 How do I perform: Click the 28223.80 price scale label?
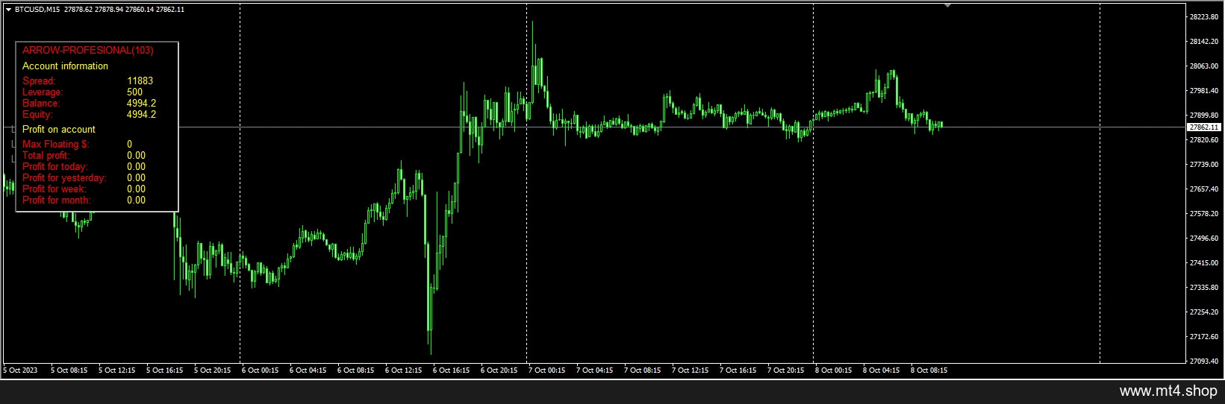[1203, 17]
